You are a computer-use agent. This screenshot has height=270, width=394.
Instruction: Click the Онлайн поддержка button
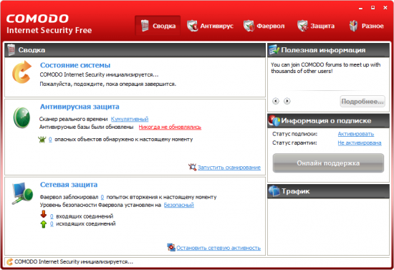(x=328, y=163)
